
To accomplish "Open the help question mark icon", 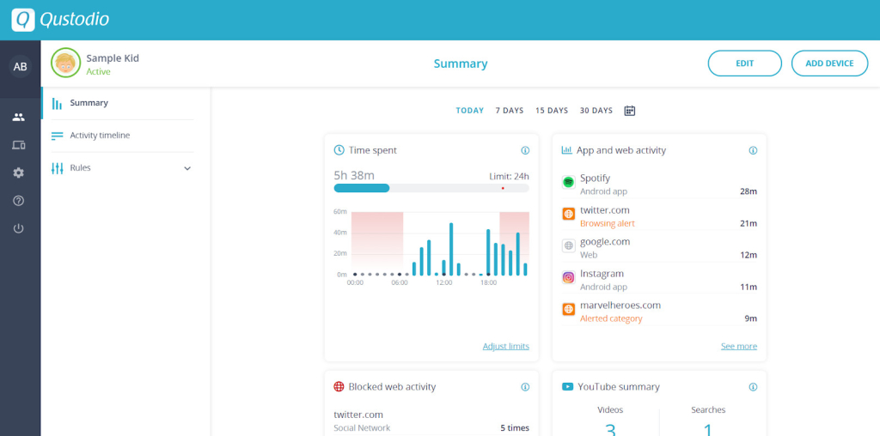I will [x=19, y=201].
